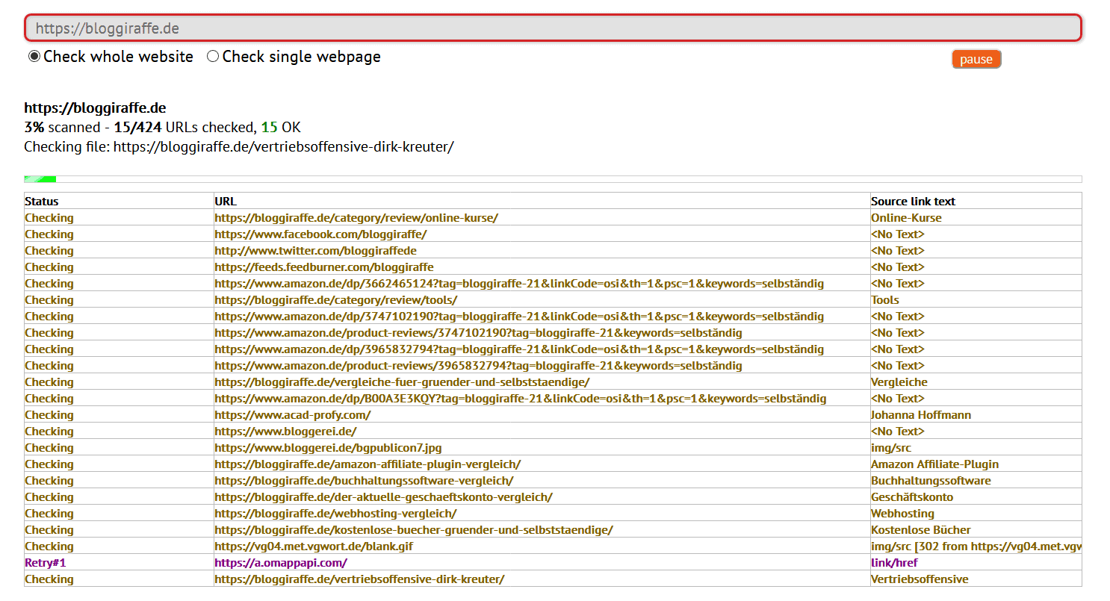Image resolution: width=1110 pixels, height=601 pixels.
Task: Open the bloggerei.de bgpublicon7.jpg link
Action: pos(328,448)
